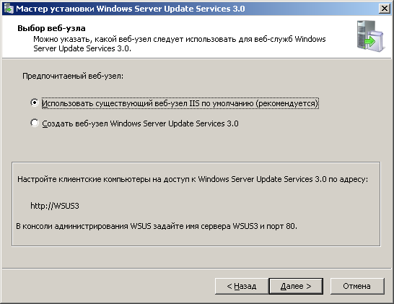The width and height of the screenshot is (394, 304).
Task: Click empty space inside the client address info box
Action: coord(226,207)
